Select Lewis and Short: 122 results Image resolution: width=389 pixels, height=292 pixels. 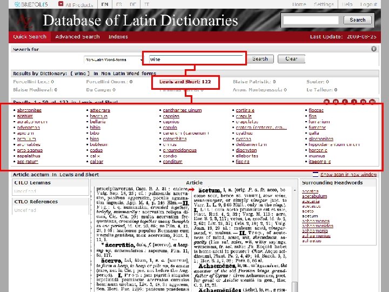(x=185, y=82)
